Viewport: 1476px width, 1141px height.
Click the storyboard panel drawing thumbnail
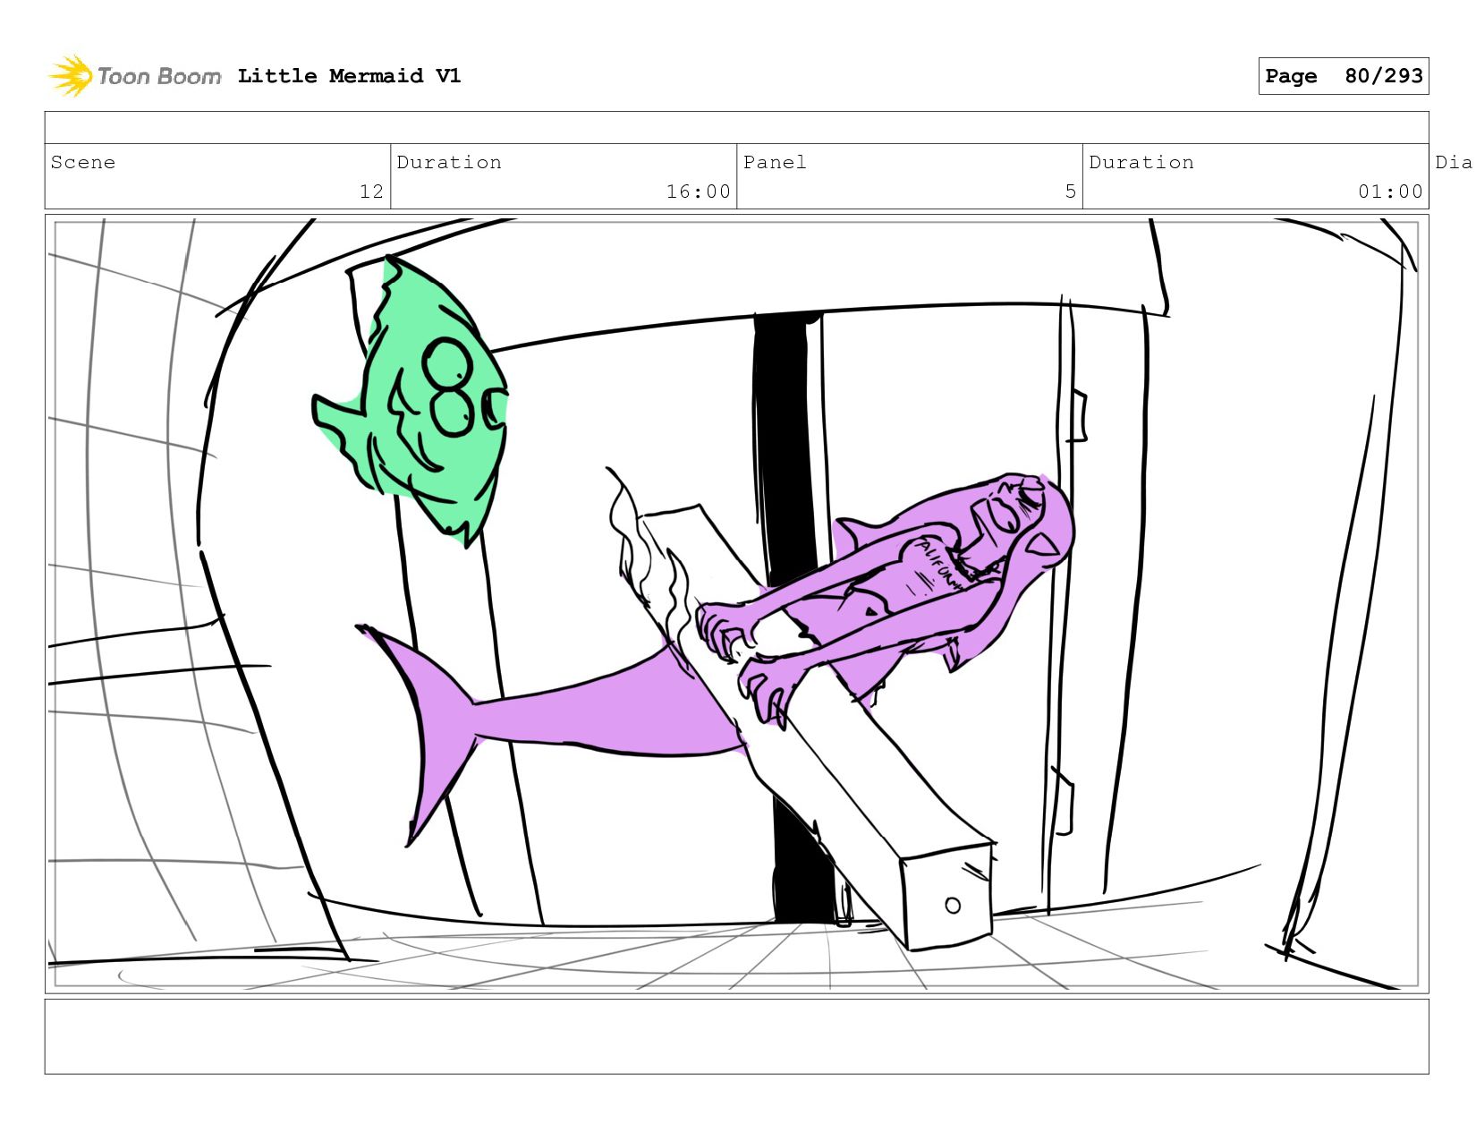(736, 604)
